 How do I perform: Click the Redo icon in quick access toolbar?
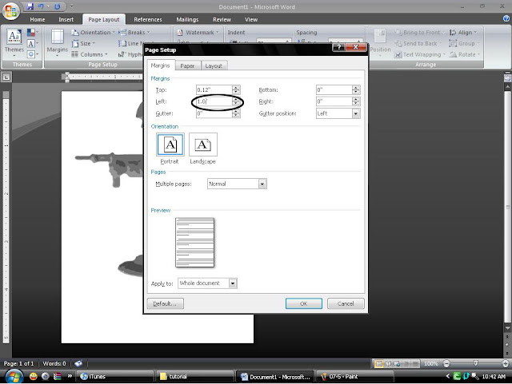pyautogui.click(x=57, y=6)
